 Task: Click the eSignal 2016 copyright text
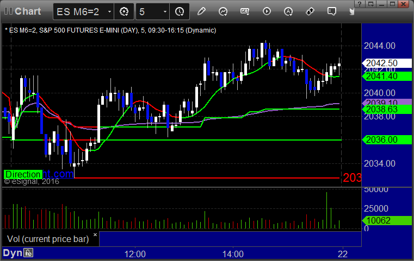tap(32, 181)
